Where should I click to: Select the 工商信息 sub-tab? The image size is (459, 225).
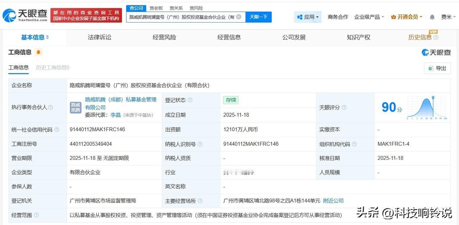(x=19, y=68)
